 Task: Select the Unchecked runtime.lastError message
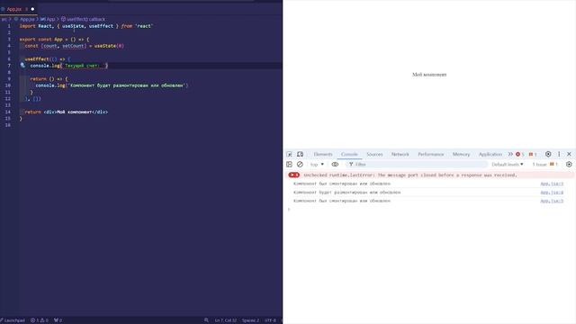[x=410, y=175]
